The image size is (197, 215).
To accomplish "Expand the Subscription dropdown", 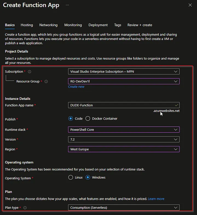I will (x=124, y=71).
